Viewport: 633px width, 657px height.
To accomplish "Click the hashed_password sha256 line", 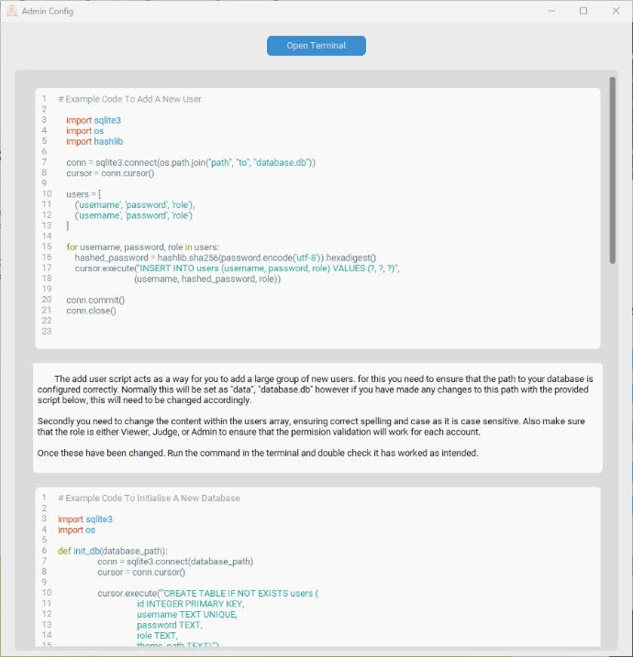I will pyautogui.click(x=226, y=257).
